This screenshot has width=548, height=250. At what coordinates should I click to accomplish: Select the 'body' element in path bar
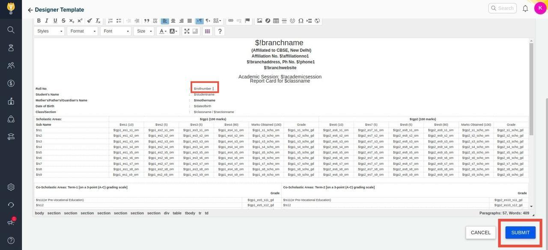(39, 213)
